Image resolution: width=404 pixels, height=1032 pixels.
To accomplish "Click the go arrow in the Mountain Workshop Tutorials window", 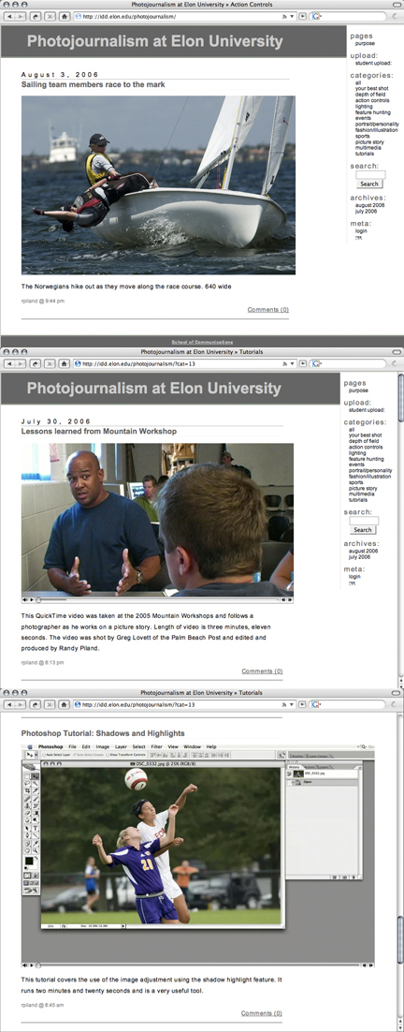I will [x=302, y=363].
